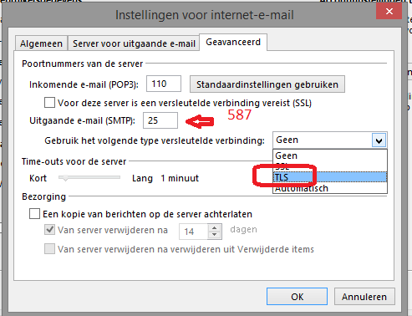Decrease days with the spinner down arrow
412x316 pixels.
pos(215,235)
